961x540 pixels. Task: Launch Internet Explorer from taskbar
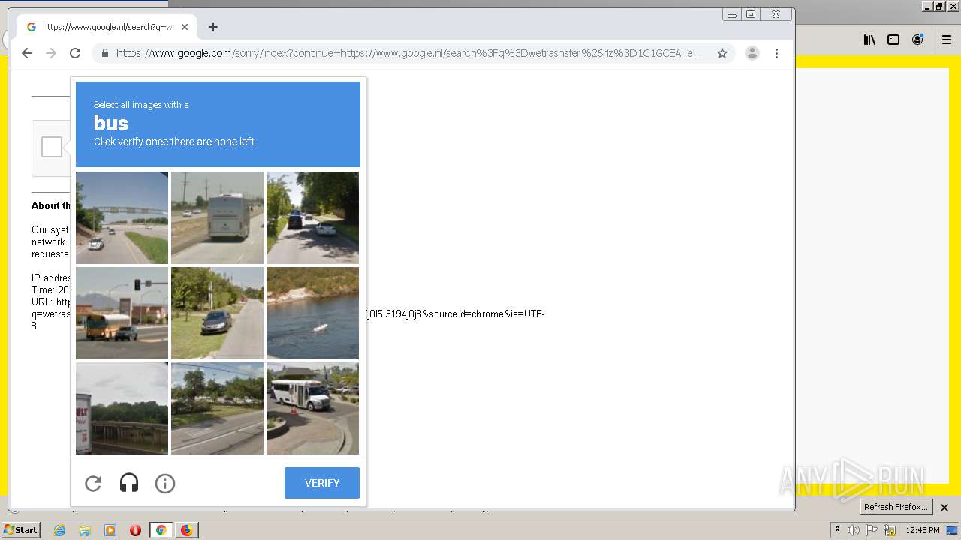pyautogui.click(x=59, y=530)
